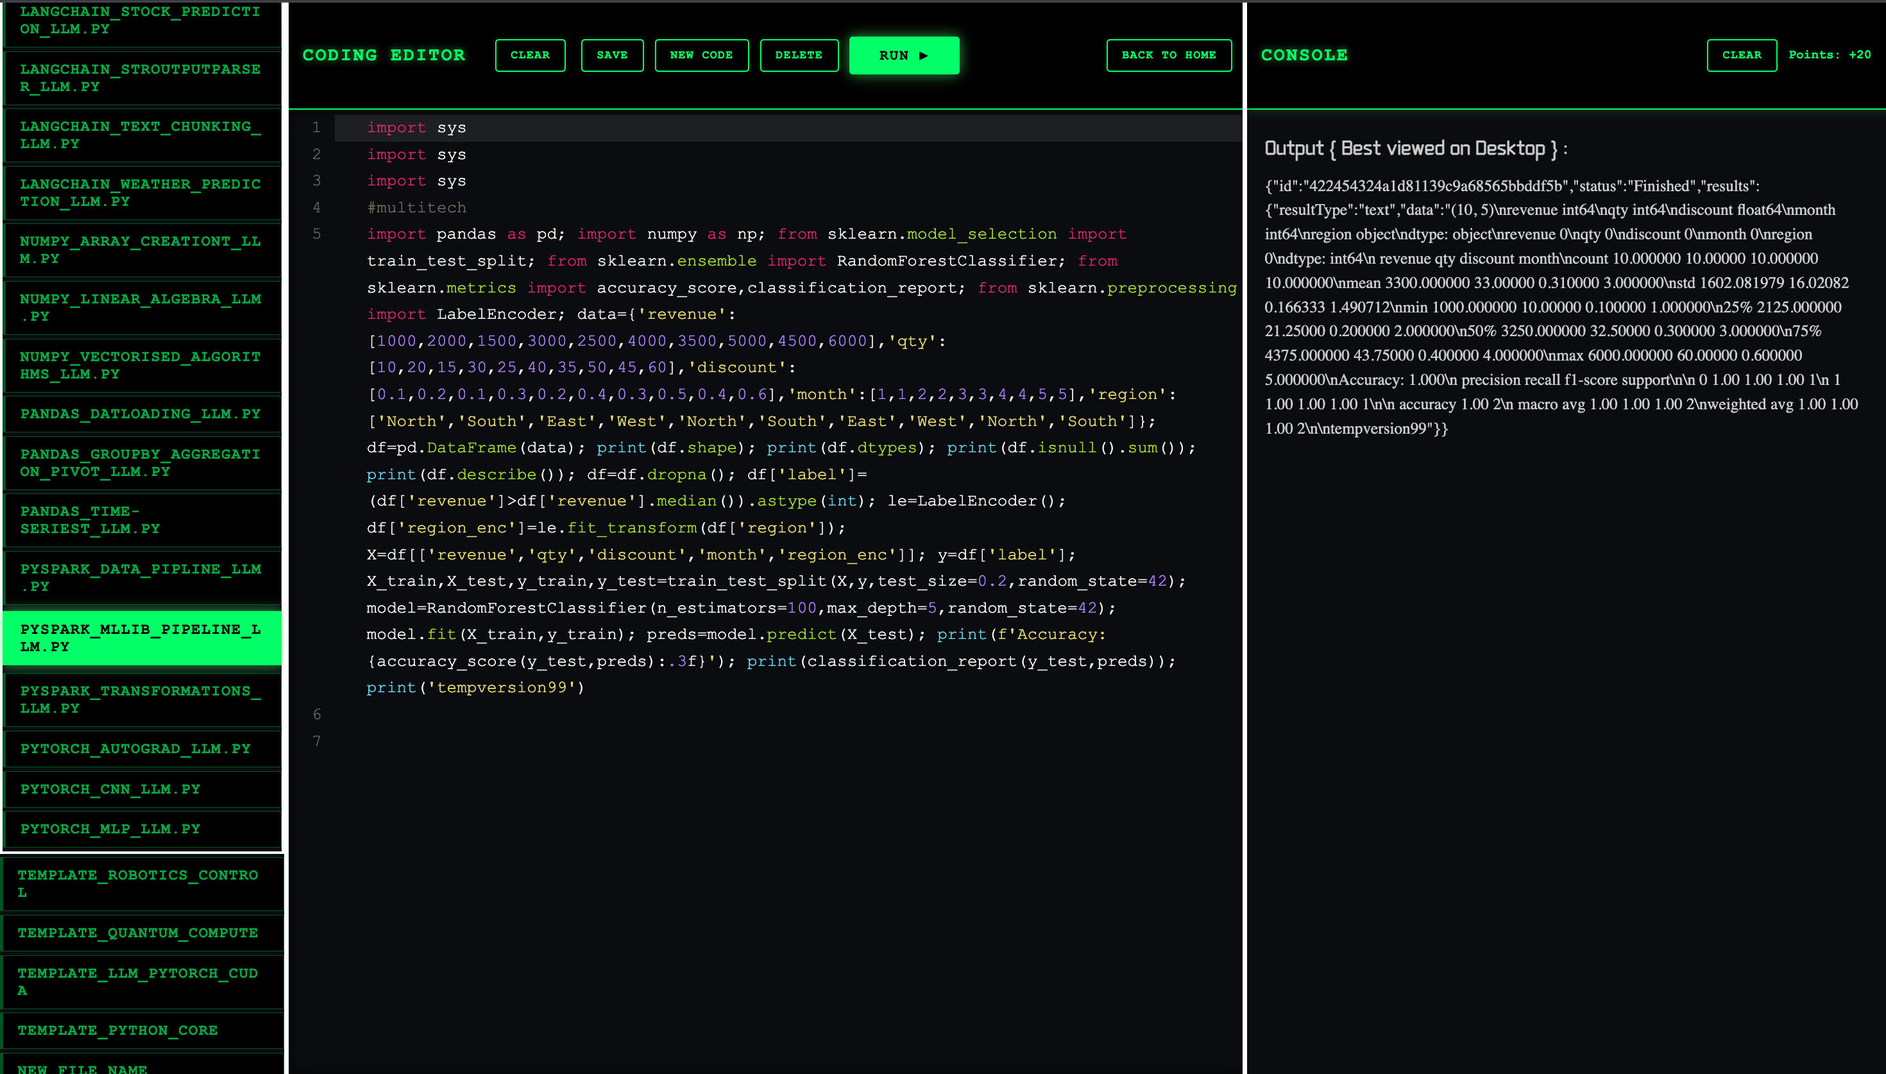Click line number 5 in editor gutter
1886x1074 pixels.
316,235
